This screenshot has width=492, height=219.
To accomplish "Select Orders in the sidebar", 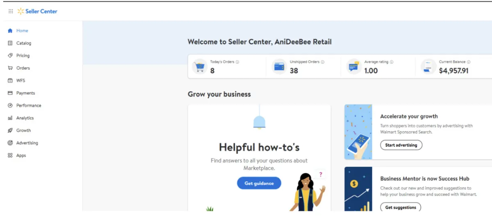I will pos(23,68).
